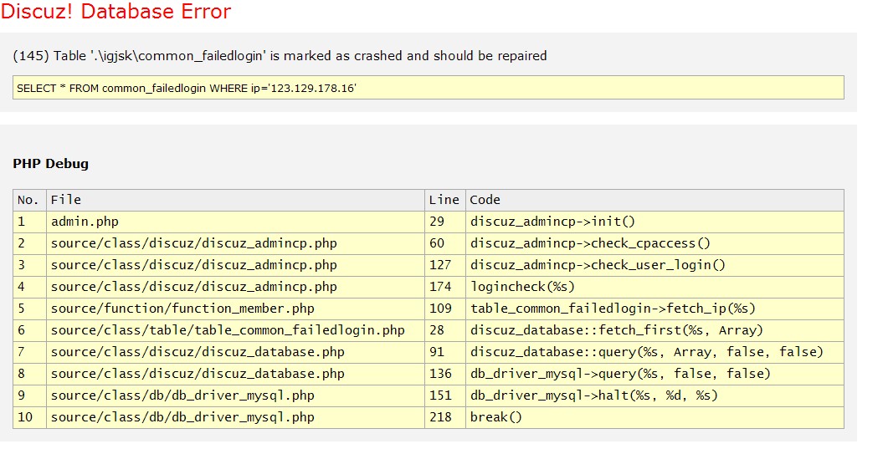The height and width of the screenshot is (449, 888).
Task: Click 'db_driver_mysql->query' code cell
Action: (654, 374)
